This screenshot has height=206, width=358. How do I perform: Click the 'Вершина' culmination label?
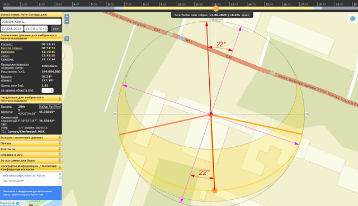(8, 52)
